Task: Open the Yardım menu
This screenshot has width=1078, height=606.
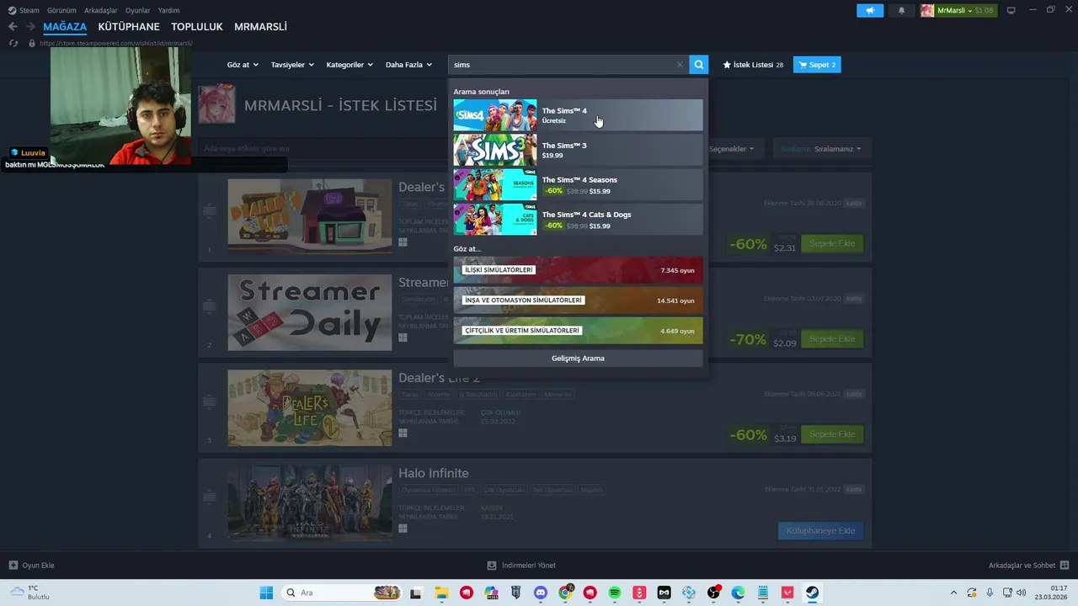Action: click(168, 10)
